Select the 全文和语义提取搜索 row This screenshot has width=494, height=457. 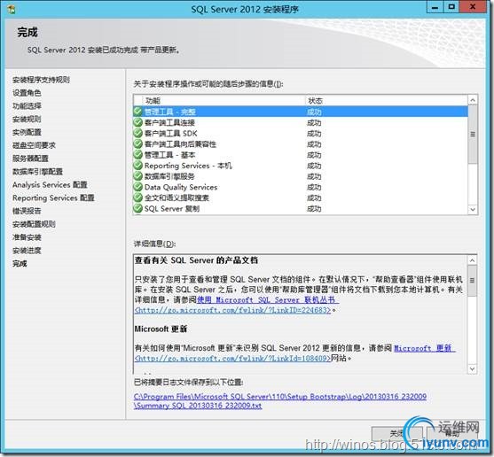pos(301,198)
